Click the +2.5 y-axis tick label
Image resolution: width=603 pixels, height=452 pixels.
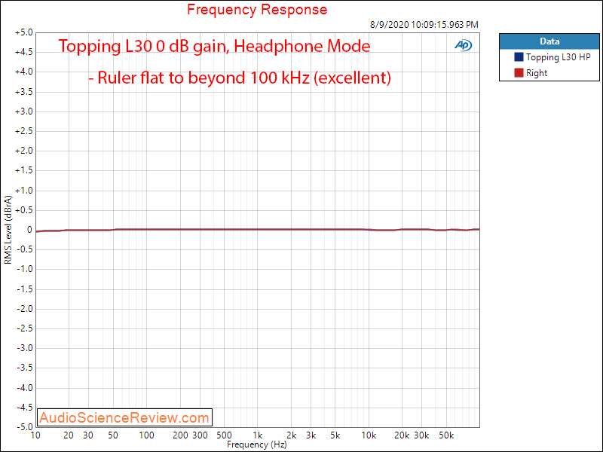click(24, 131)
